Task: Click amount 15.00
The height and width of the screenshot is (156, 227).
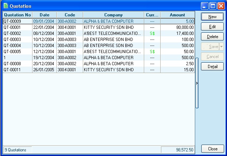Action: tap(189, 70)
